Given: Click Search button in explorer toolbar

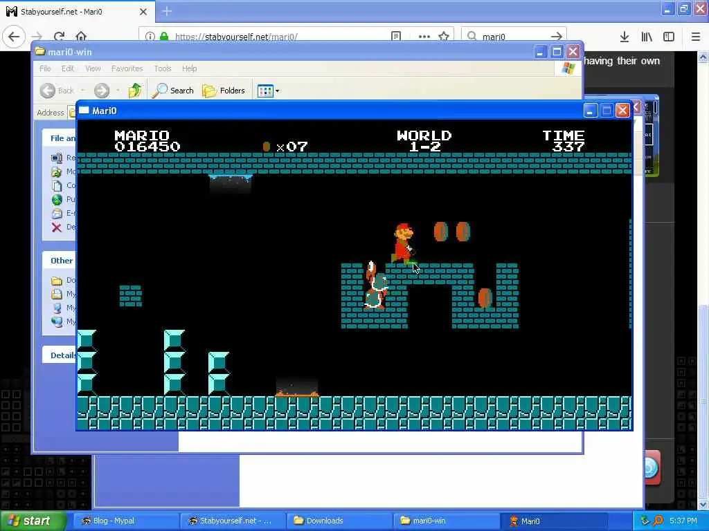Looking at the screenshot, I should (x=172, y=91).
